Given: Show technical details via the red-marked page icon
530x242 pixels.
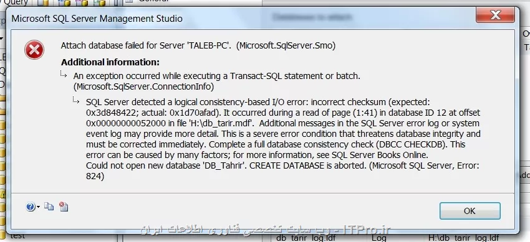Looking at the screenshot, I should click(64, 207).
